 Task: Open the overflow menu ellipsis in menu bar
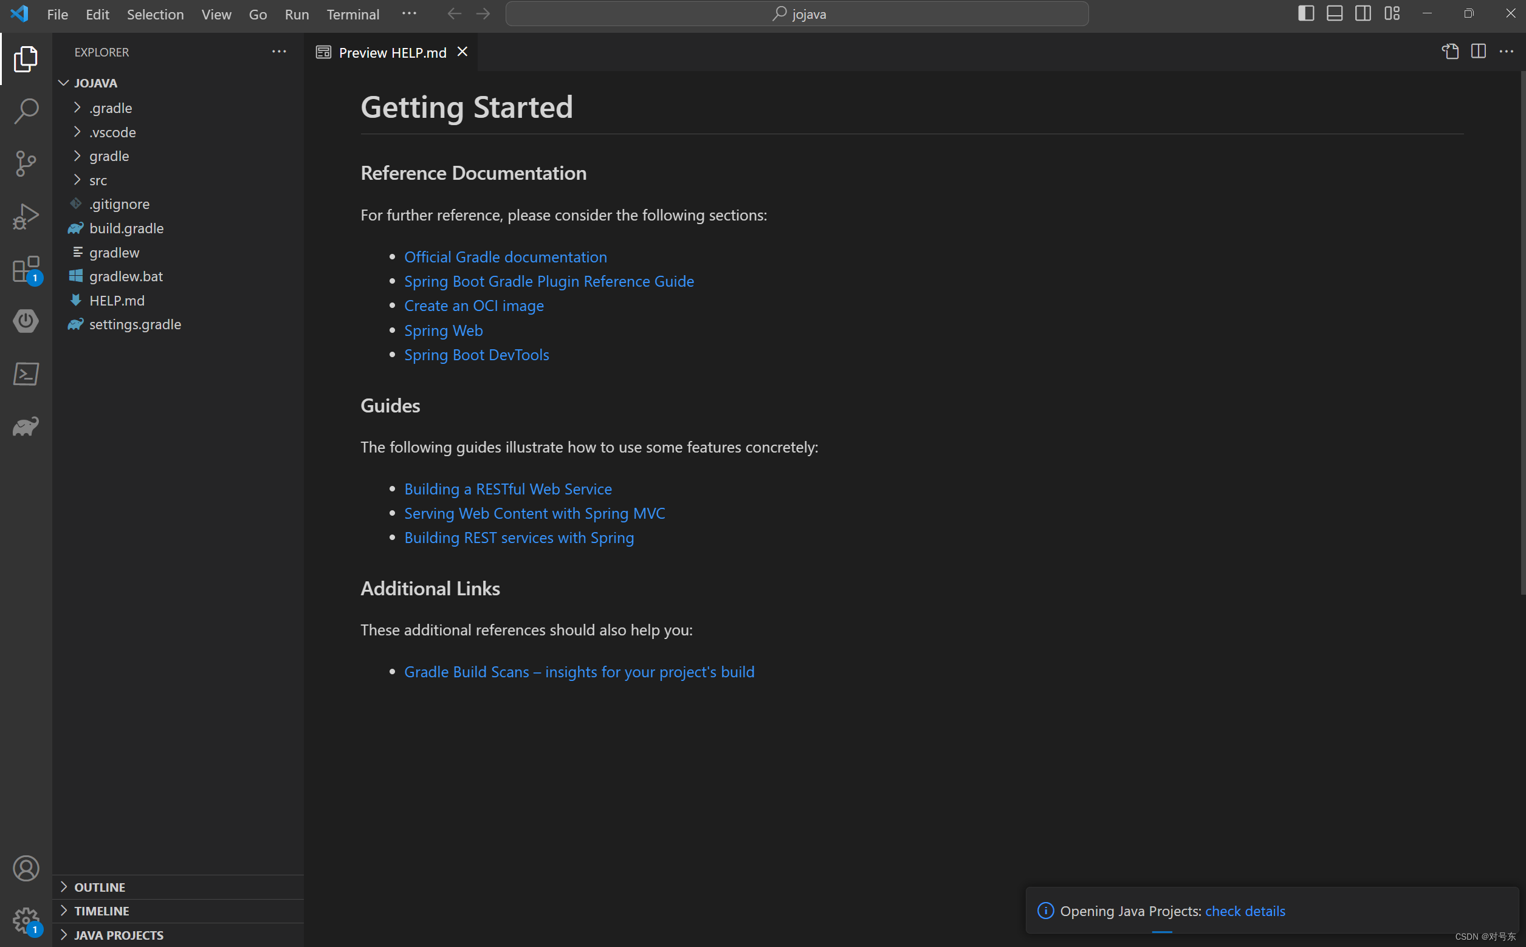tap(409, 13)
